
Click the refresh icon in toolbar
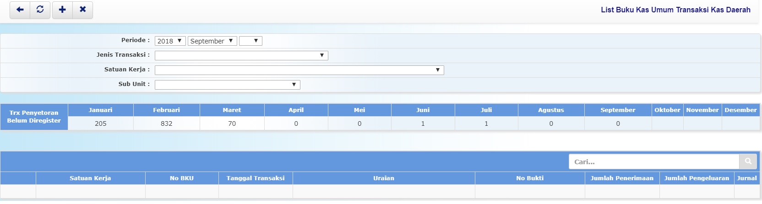point(40,10)
